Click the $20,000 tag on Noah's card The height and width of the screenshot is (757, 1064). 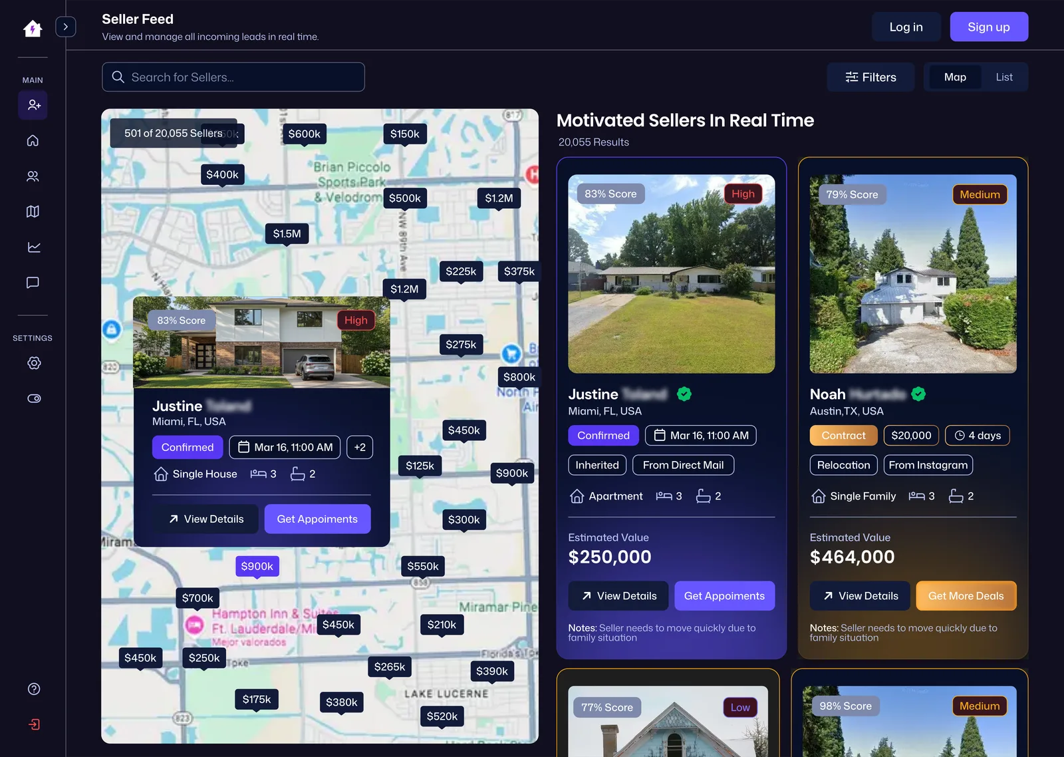pos(911,436)
